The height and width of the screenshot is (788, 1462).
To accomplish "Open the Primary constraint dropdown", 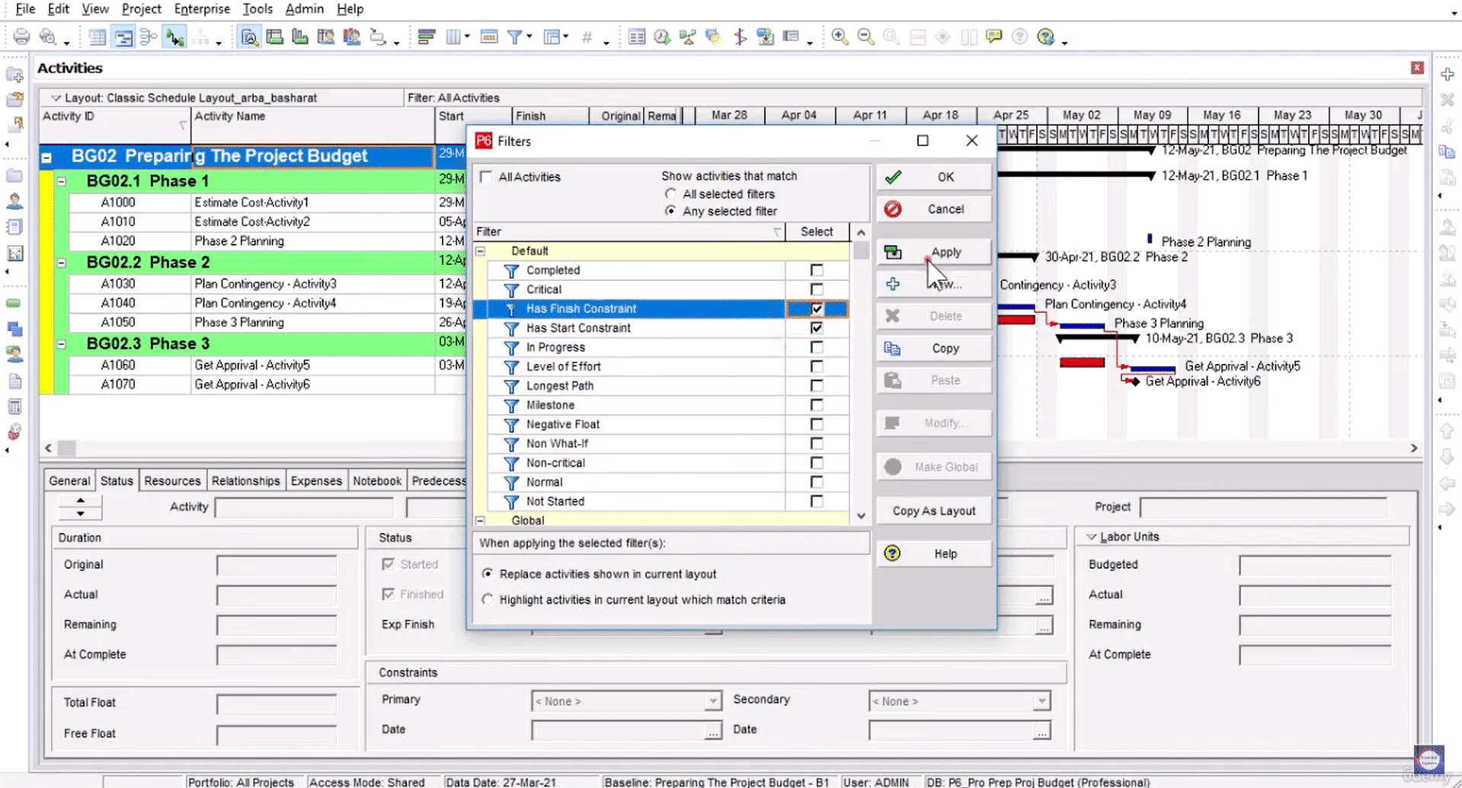I will 709,700.
